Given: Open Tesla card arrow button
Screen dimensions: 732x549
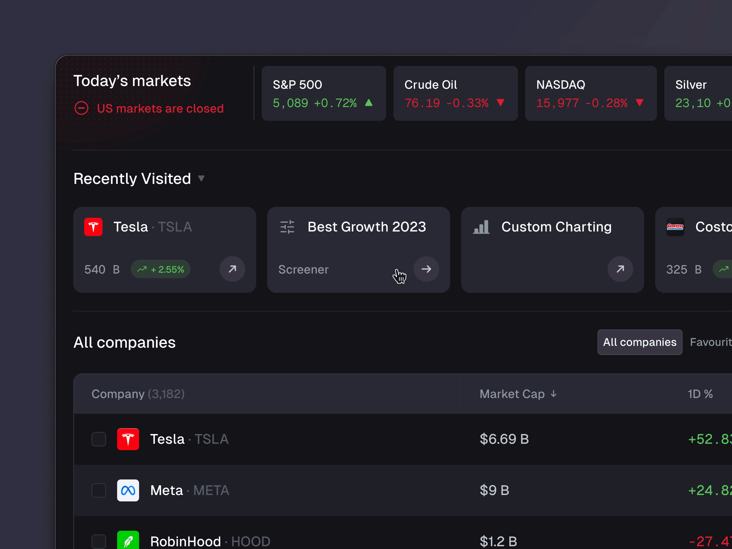Looking at the screenshot, I should [x=232, y=269].
